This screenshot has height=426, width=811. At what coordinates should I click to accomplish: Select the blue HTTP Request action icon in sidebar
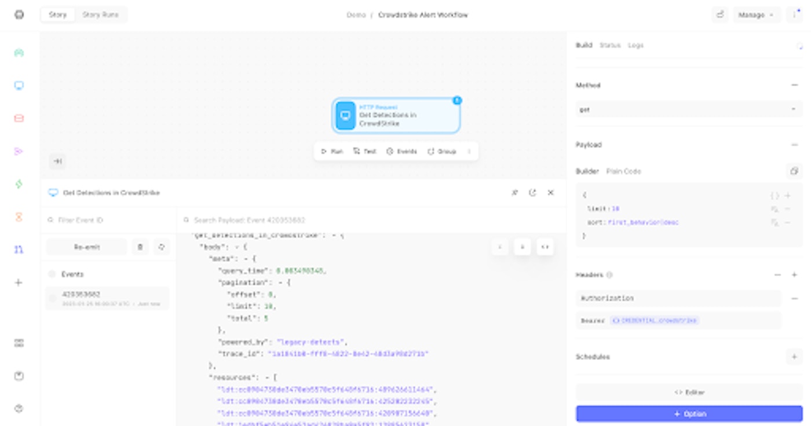point(19,86)
